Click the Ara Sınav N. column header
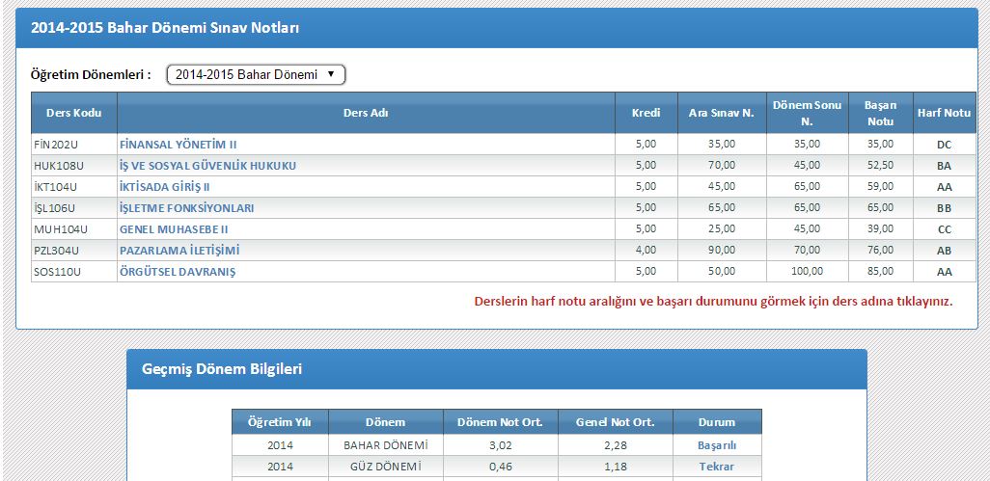The height and width of the screenshot is (481, 990). (721, 113)
